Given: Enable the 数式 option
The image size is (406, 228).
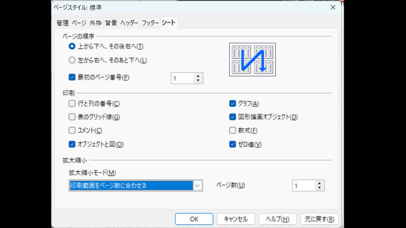Looking at the screenshot, I should 232,131.
